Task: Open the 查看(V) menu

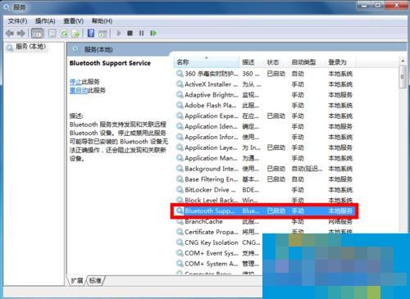Action: point(73,21)
